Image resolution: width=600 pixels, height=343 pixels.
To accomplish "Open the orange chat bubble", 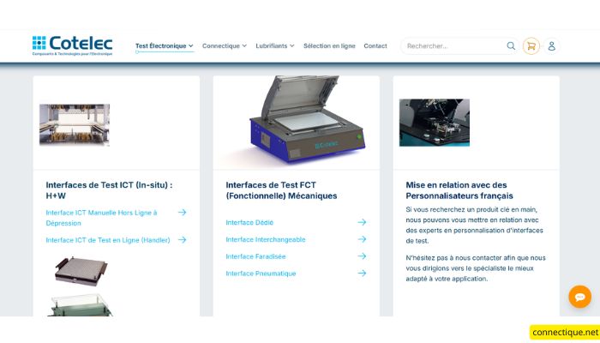I will click(x=579, y=297).
